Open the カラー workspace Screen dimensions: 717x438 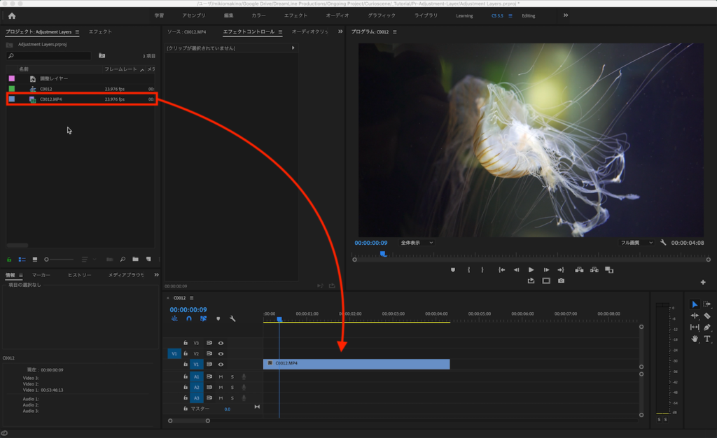[x=258, y=15]
